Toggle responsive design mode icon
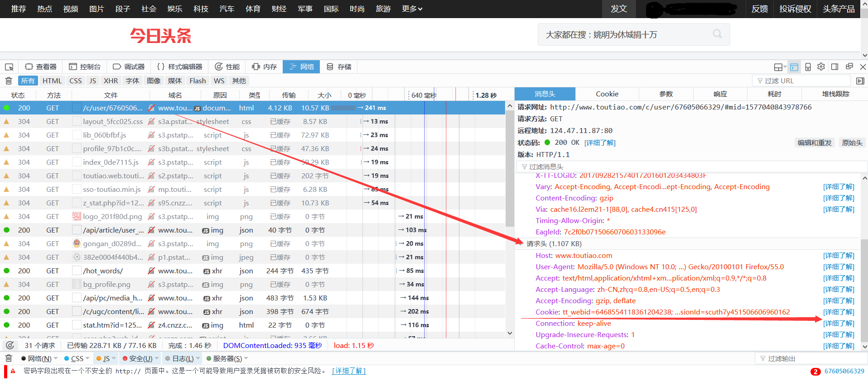The image size is (868, 381). coord(808,67)
